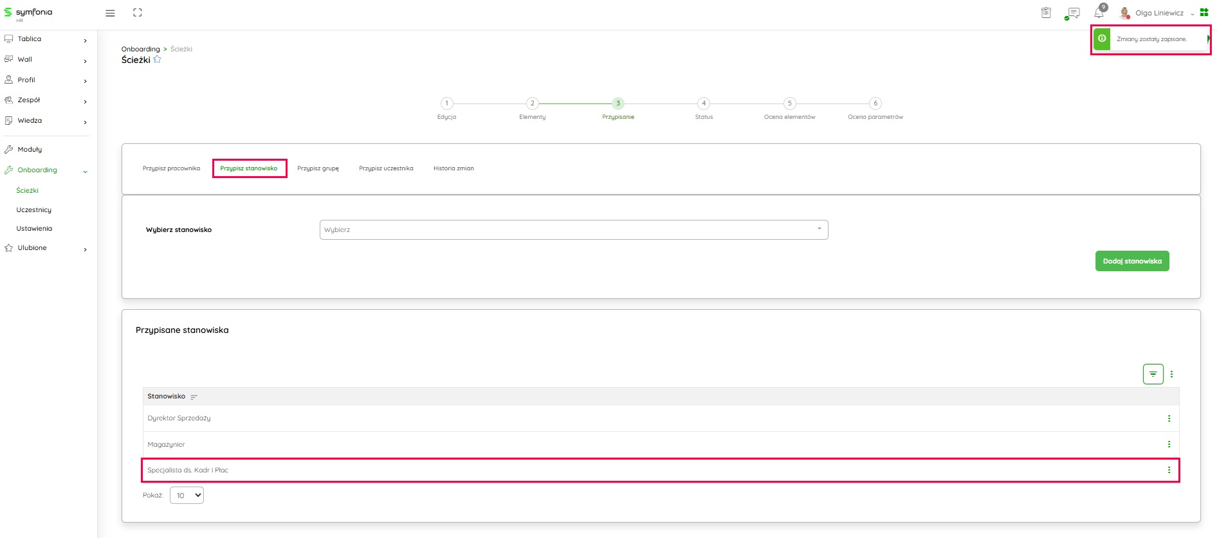Viewport: 1217px width, 538px height.
Task: Open row options for Magazynier
Action: click(1169, 444)
